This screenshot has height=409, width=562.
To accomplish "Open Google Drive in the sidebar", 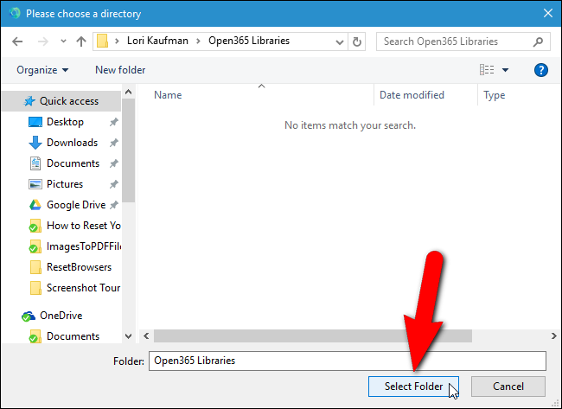I will [76, 205].
